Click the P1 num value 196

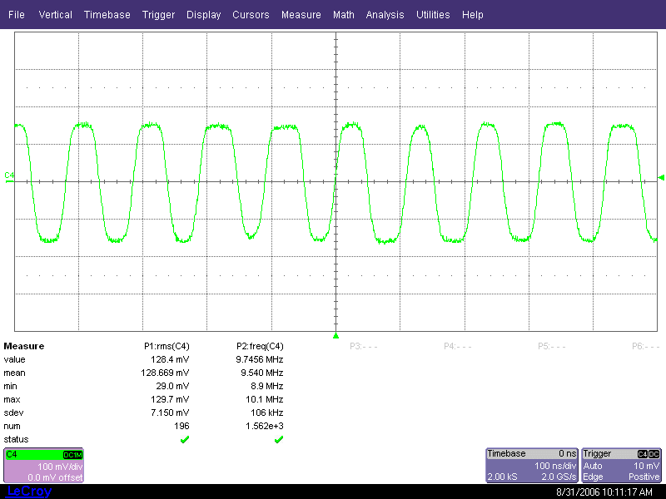181,426
